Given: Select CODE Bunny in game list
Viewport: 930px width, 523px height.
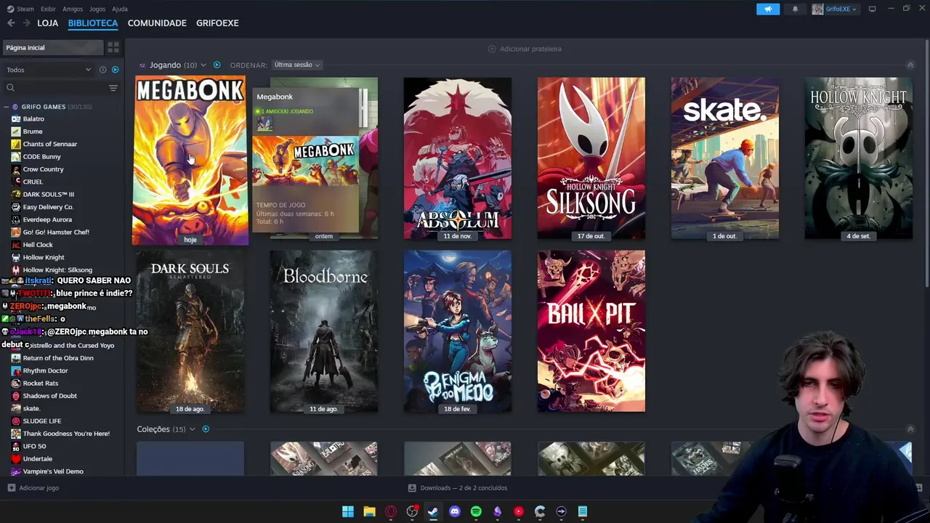Looking at the screenshot, I should click(x=41, y=156).
